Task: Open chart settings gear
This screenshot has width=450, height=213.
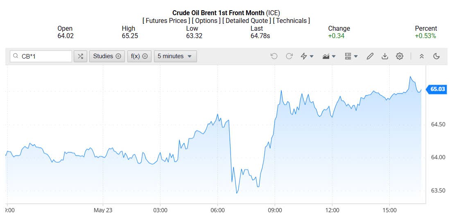Action: click(400, 57)
